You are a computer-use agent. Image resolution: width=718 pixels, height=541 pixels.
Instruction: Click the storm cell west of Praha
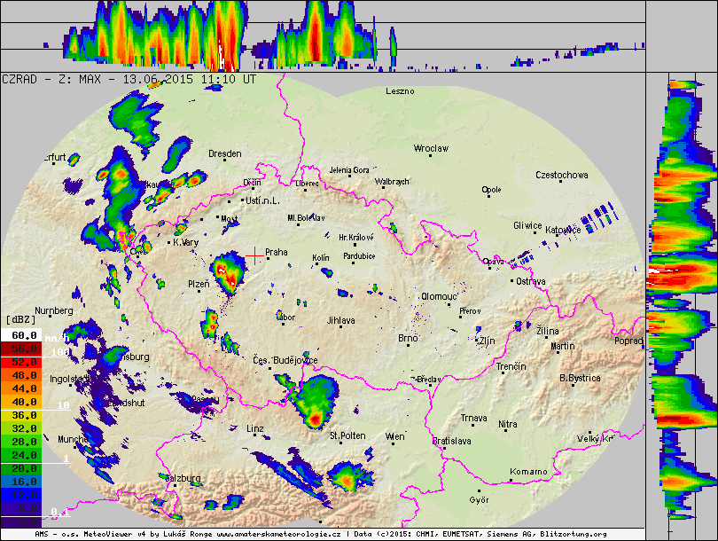[x=229, y=273]
